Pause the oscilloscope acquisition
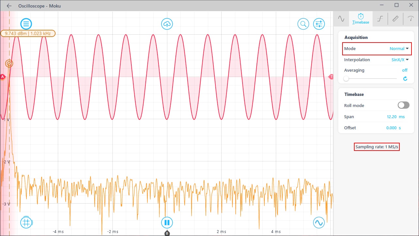Image resolution: width=419 pixels, height=236 pixels. coord(167,223)
